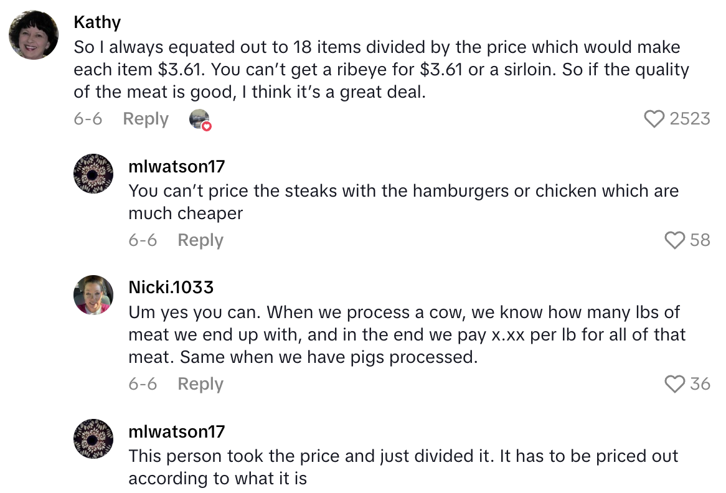
Task: Open Nicki.1033's profile avatar
Action: [x=93, y=294]
